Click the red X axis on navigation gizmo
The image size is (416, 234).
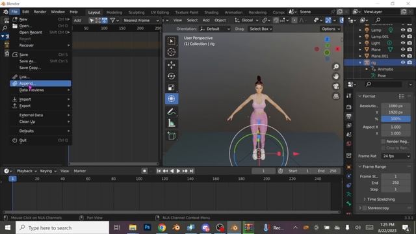tap(337, 49)
